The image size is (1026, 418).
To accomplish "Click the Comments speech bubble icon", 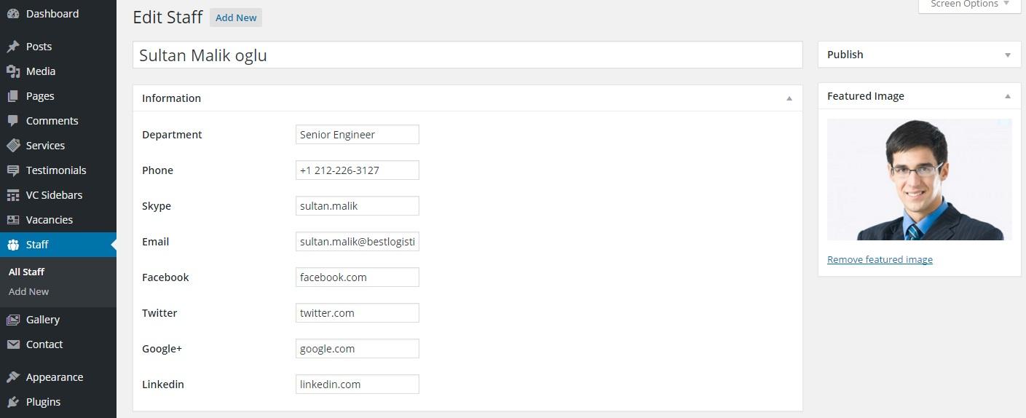I will pyautogui.click(x=13, y=121).
